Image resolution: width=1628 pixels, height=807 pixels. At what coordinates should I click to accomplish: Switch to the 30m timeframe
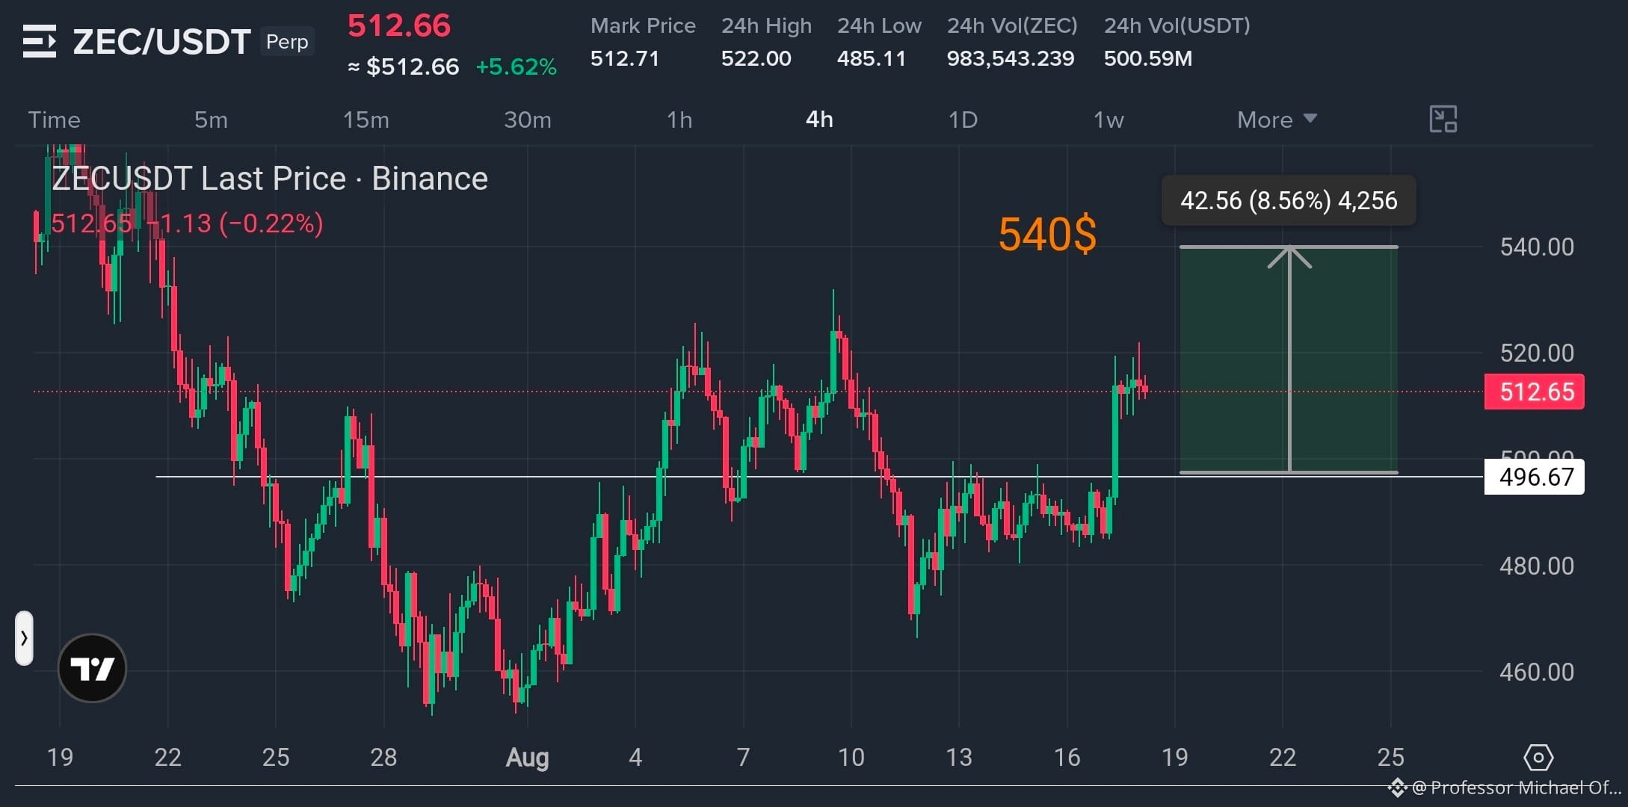click(528, 120)
